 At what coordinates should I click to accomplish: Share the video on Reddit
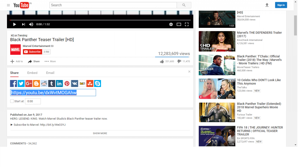tap(44, 83)
